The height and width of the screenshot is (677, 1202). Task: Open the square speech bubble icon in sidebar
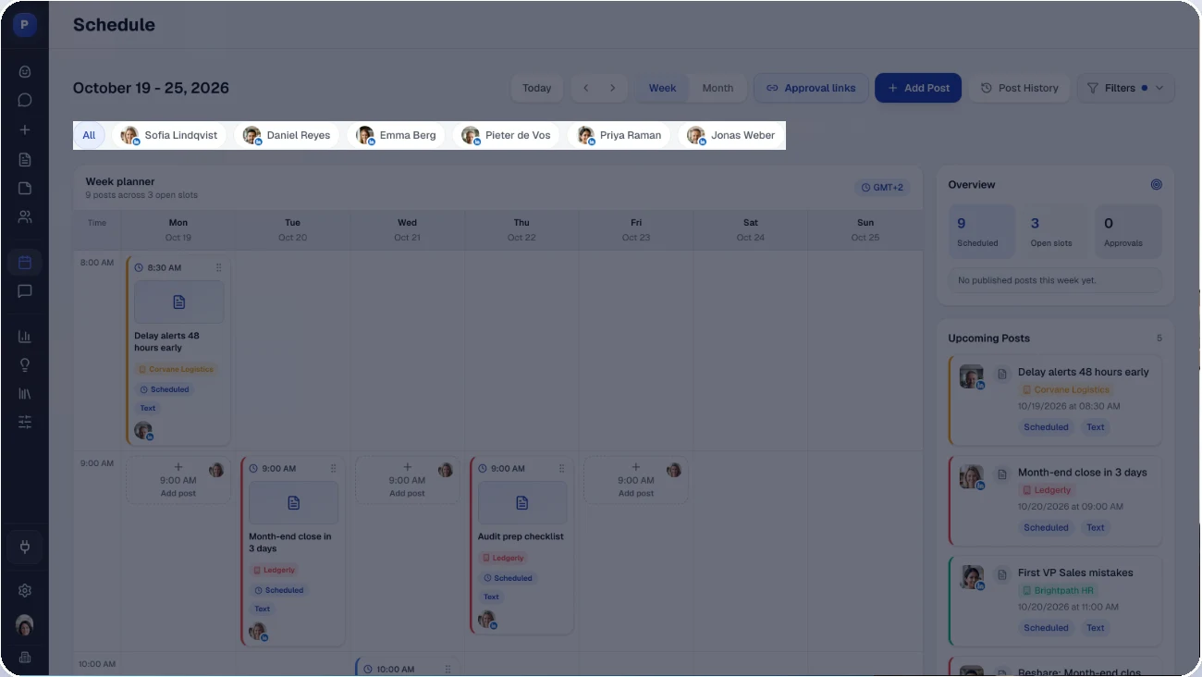25,291
